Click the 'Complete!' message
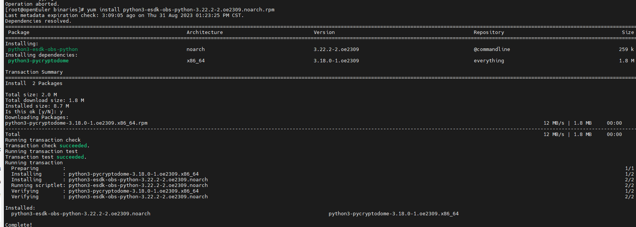Screen dimensions: 636x227 19,225
